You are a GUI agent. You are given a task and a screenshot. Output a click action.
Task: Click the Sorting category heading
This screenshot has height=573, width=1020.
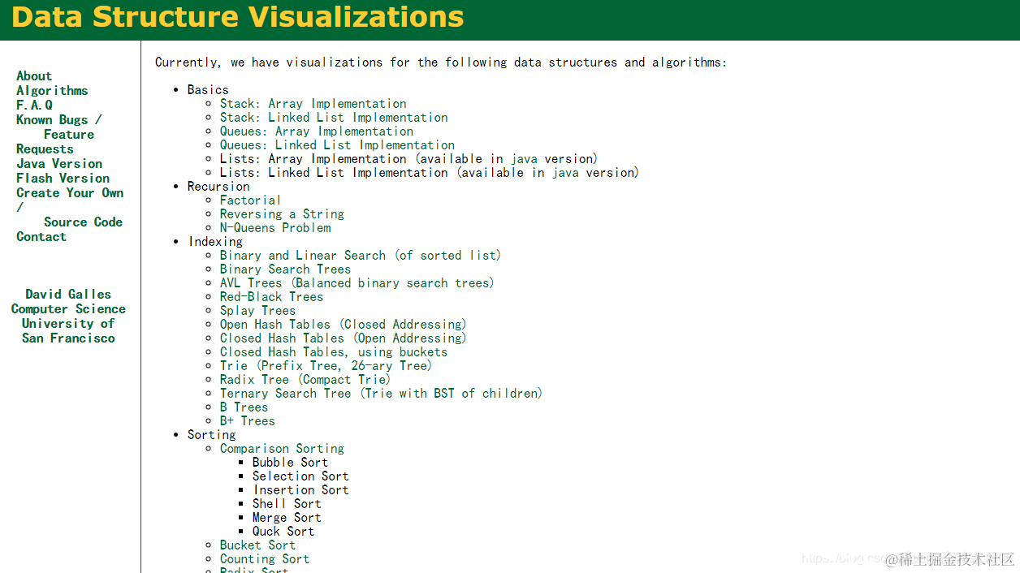[x=211, y=435]
